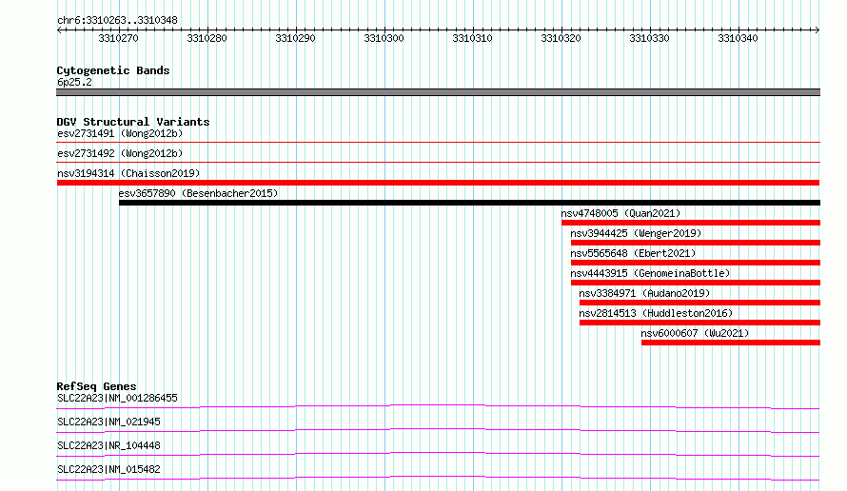Select the 6p25.2 band label
Image resolution: width=847 pixels, height=491 pixels.
[x=74, y=82]
